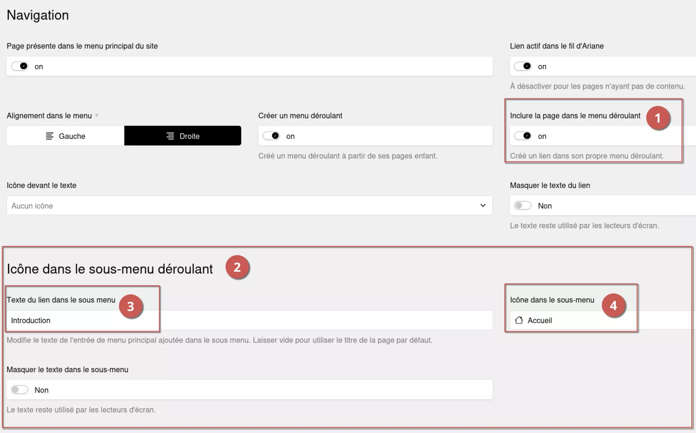This screenshot has width=696, height=433.
Task: Click 'Icône dans le sous-menu déroulant' heading
Action: click(110, 269)
